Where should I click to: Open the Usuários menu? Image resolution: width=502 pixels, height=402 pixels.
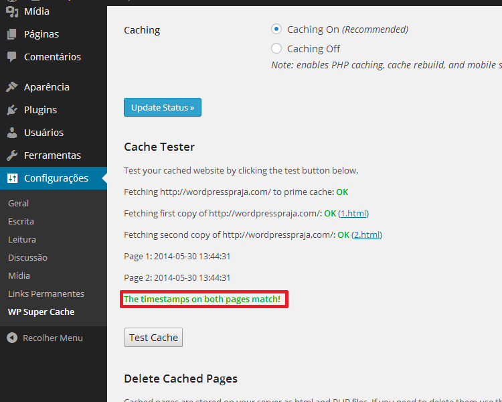tap(54, 133)
